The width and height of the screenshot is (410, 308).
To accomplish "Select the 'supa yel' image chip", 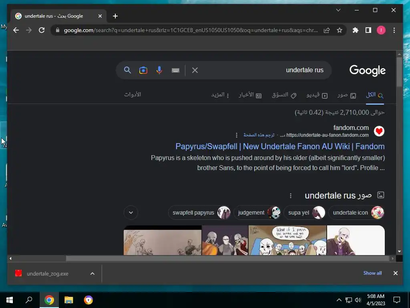I will (305, 213).
